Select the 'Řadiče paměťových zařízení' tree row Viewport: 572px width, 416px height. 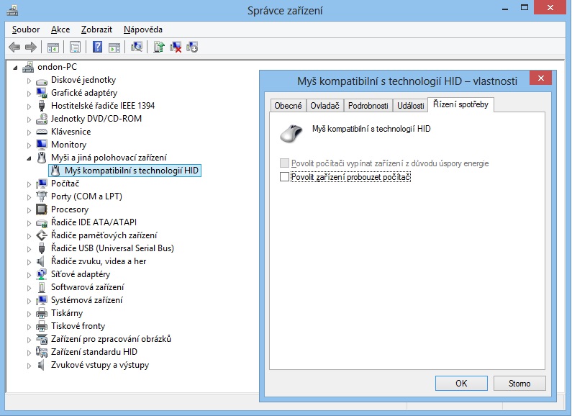click(x=104, y=235)
